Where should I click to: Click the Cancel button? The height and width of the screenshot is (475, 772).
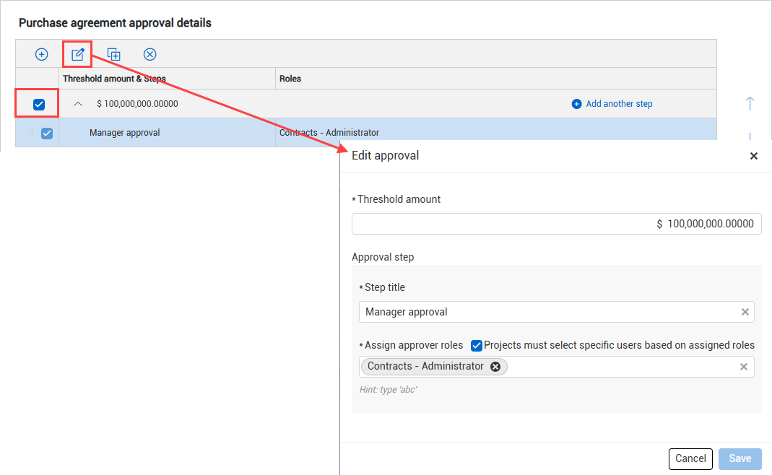point(690,458)
